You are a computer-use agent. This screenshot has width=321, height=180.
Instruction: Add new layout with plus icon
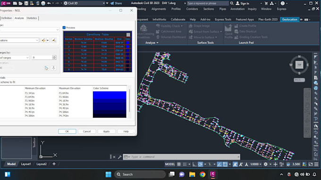54,164
